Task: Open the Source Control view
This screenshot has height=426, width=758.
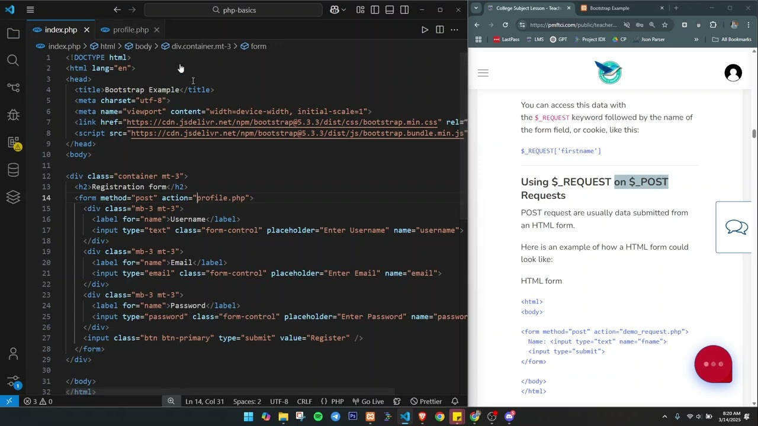Action: click(13, 88)
